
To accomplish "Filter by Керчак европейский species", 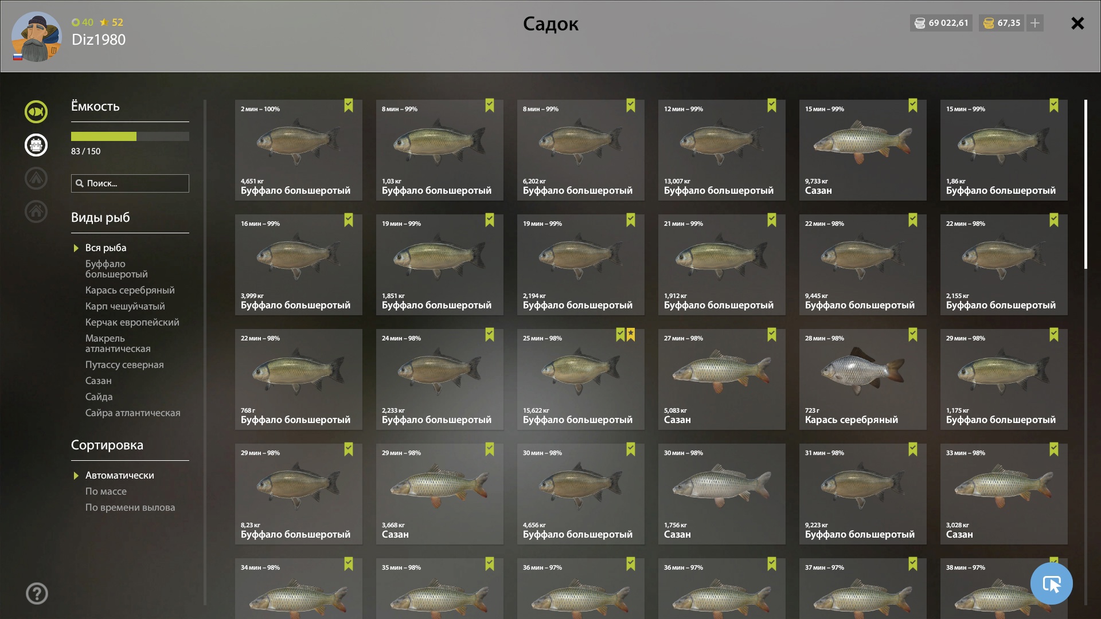I will [132, 322].
